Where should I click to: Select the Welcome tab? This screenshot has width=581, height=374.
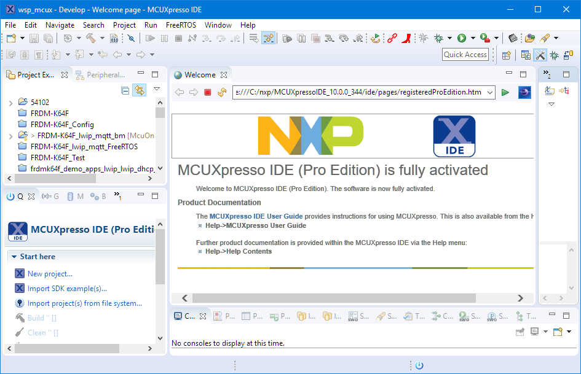tap(200, 74)
